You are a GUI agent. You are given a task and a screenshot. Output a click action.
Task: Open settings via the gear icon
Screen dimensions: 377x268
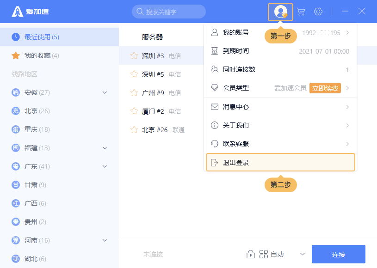click(318, 12)
